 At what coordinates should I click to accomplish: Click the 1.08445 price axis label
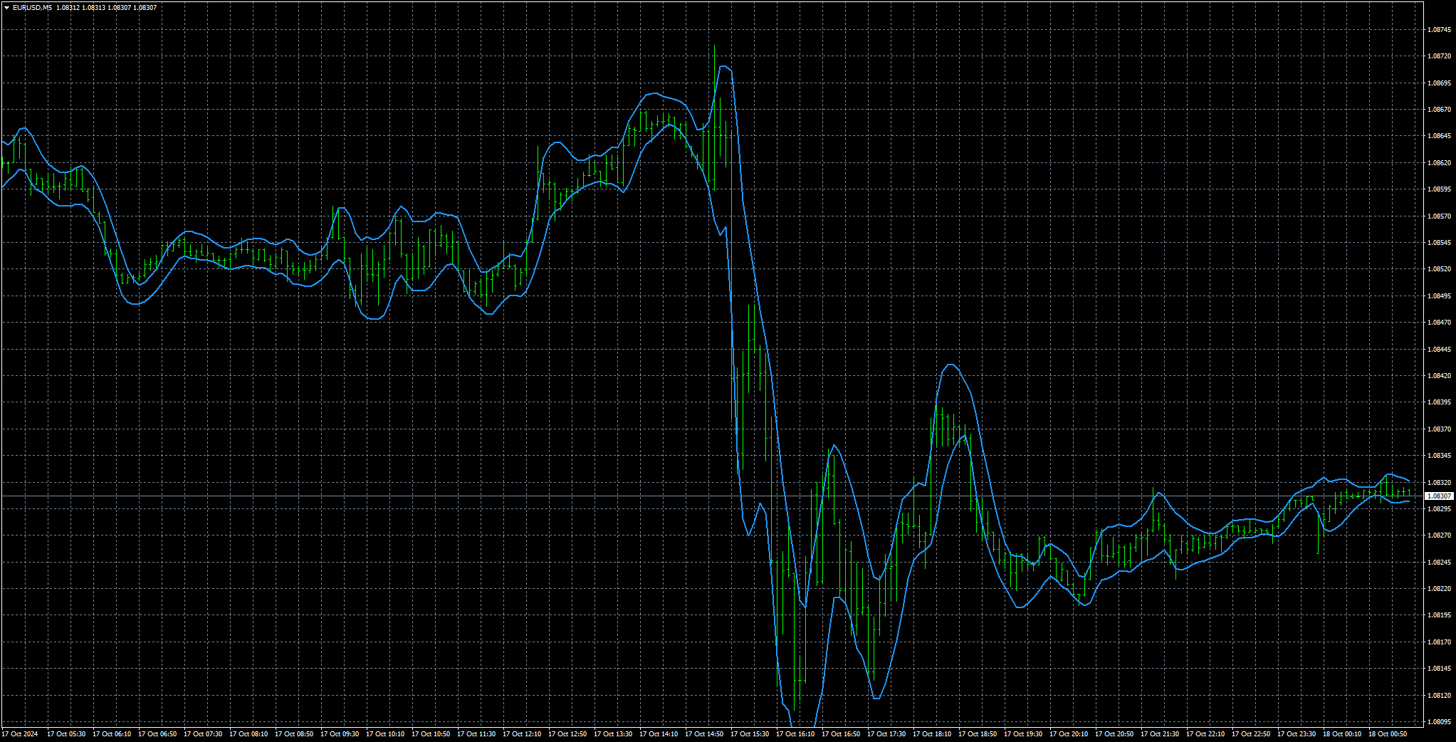[x=1440, y=349]
